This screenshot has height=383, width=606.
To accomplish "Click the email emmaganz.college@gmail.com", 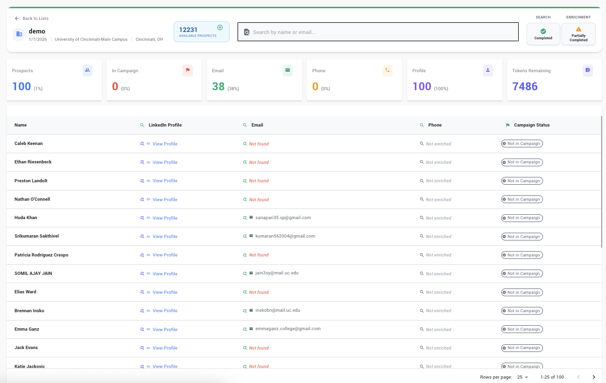I will point(288,329).
